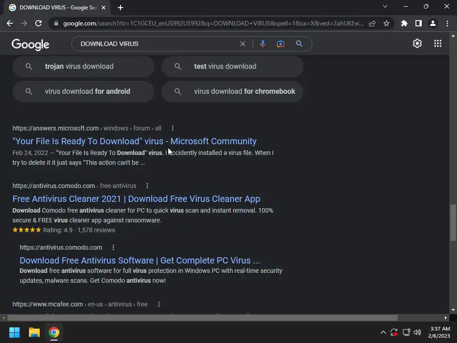The width and height of the screenshot is (457, 343).
Task: Click the horizontal scrollbar thumb
Action: (x=203, y=318)
